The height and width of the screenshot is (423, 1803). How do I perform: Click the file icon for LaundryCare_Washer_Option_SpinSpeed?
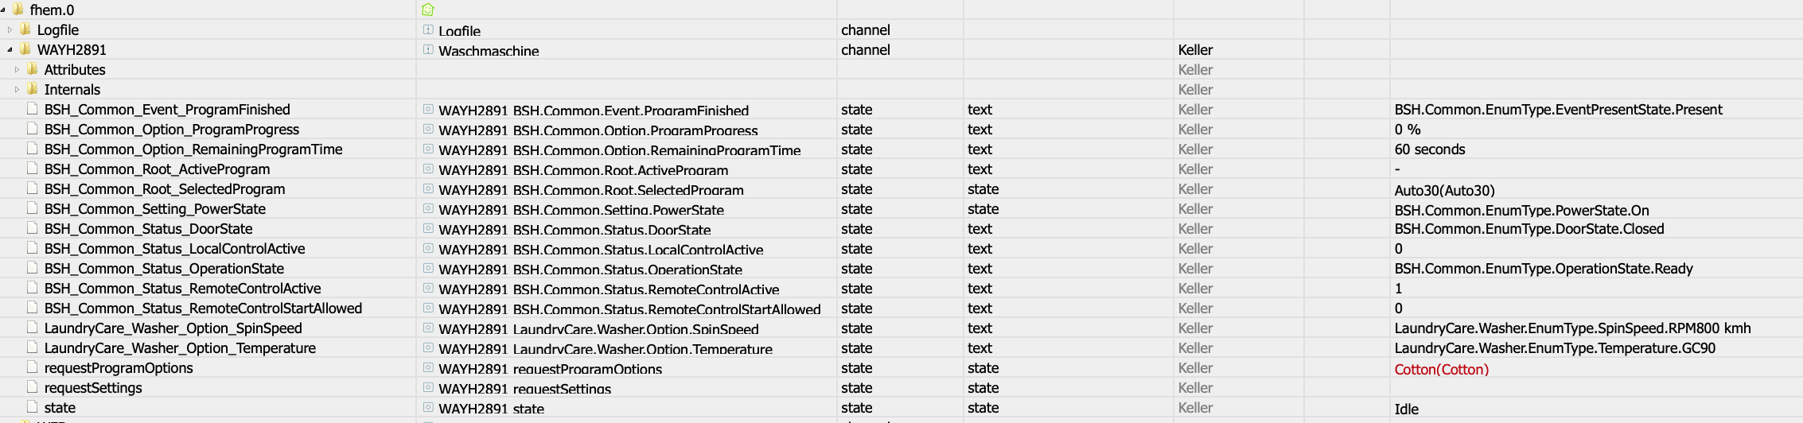(33, 328)
